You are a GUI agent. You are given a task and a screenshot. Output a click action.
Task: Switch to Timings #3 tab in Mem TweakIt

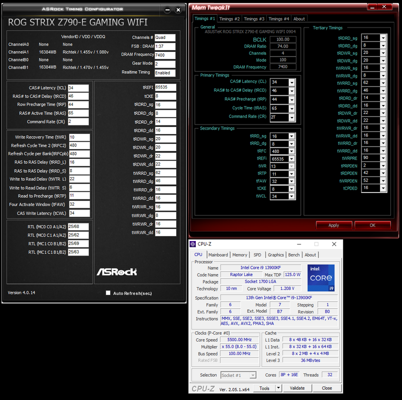[x=254, y=19]
